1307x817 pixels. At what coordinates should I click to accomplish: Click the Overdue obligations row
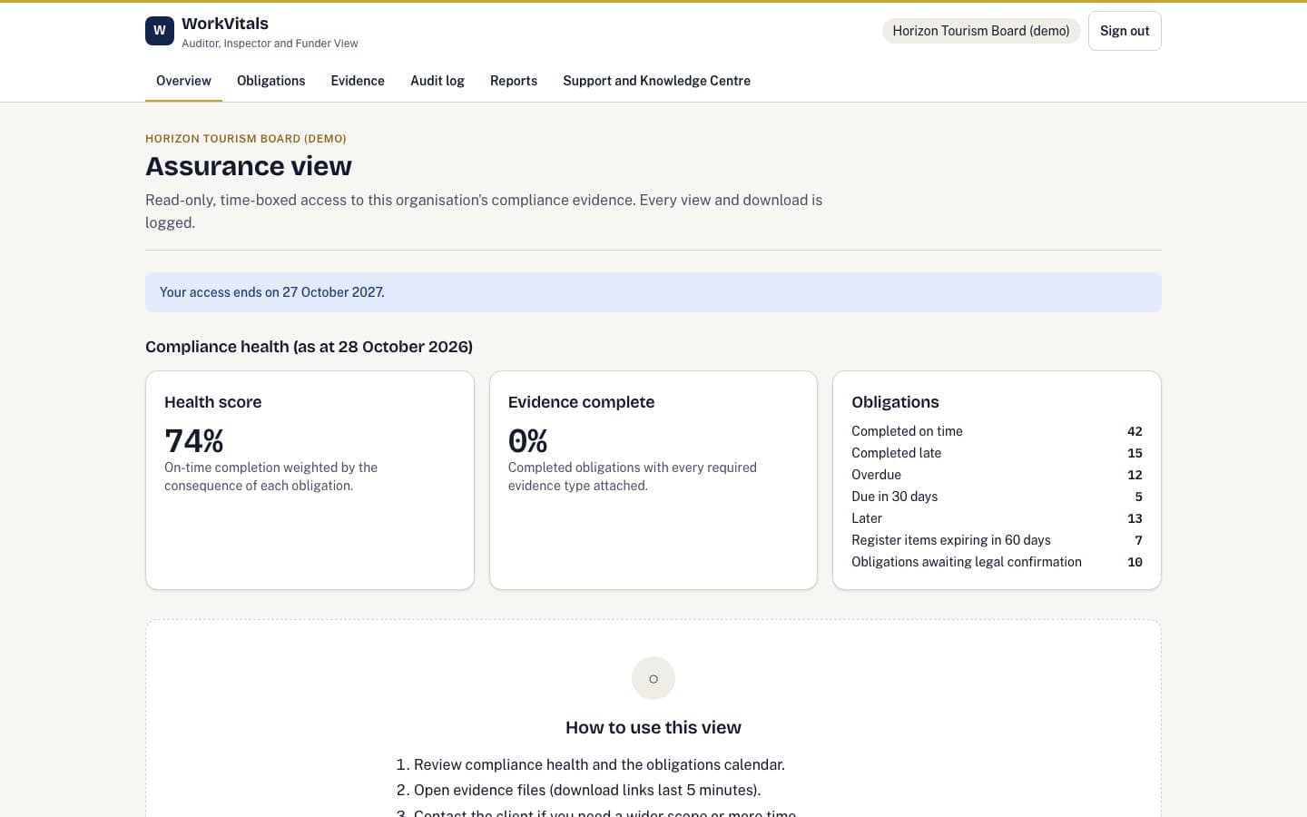click(x=997, y=475)
